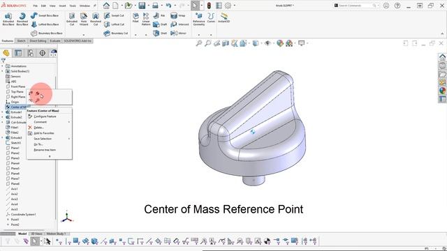Open the Hole Wizard
The image size is (447, 251).
coord(84,19)
